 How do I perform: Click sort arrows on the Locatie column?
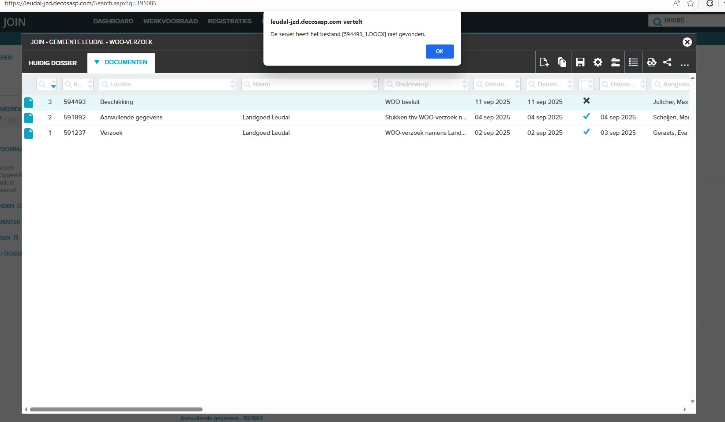click(x=233, y=84)
